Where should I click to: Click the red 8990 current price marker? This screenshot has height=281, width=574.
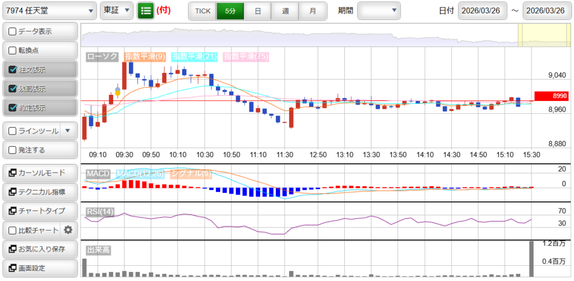[552, 96]
